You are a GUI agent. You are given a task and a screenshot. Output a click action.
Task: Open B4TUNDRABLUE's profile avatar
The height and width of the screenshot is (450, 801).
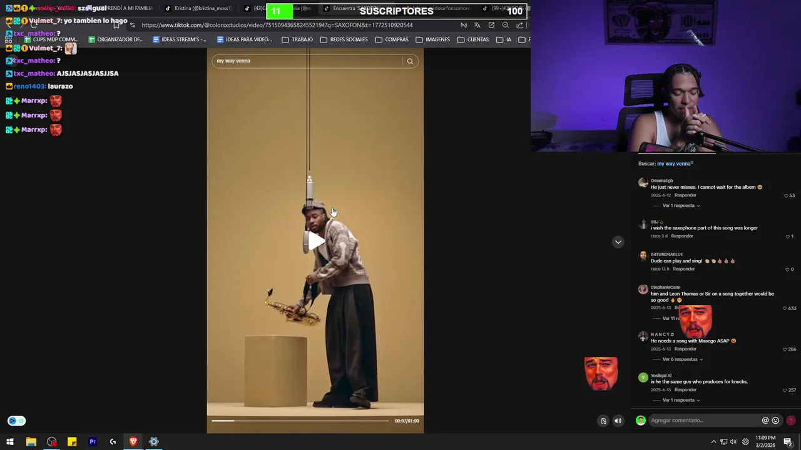(643, 256)
